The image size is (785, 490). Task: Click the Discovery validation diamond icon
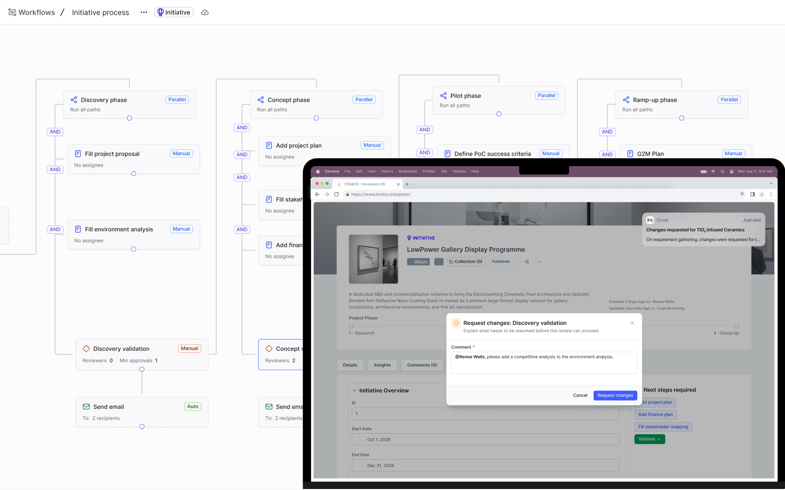click(x=86, y=349)
